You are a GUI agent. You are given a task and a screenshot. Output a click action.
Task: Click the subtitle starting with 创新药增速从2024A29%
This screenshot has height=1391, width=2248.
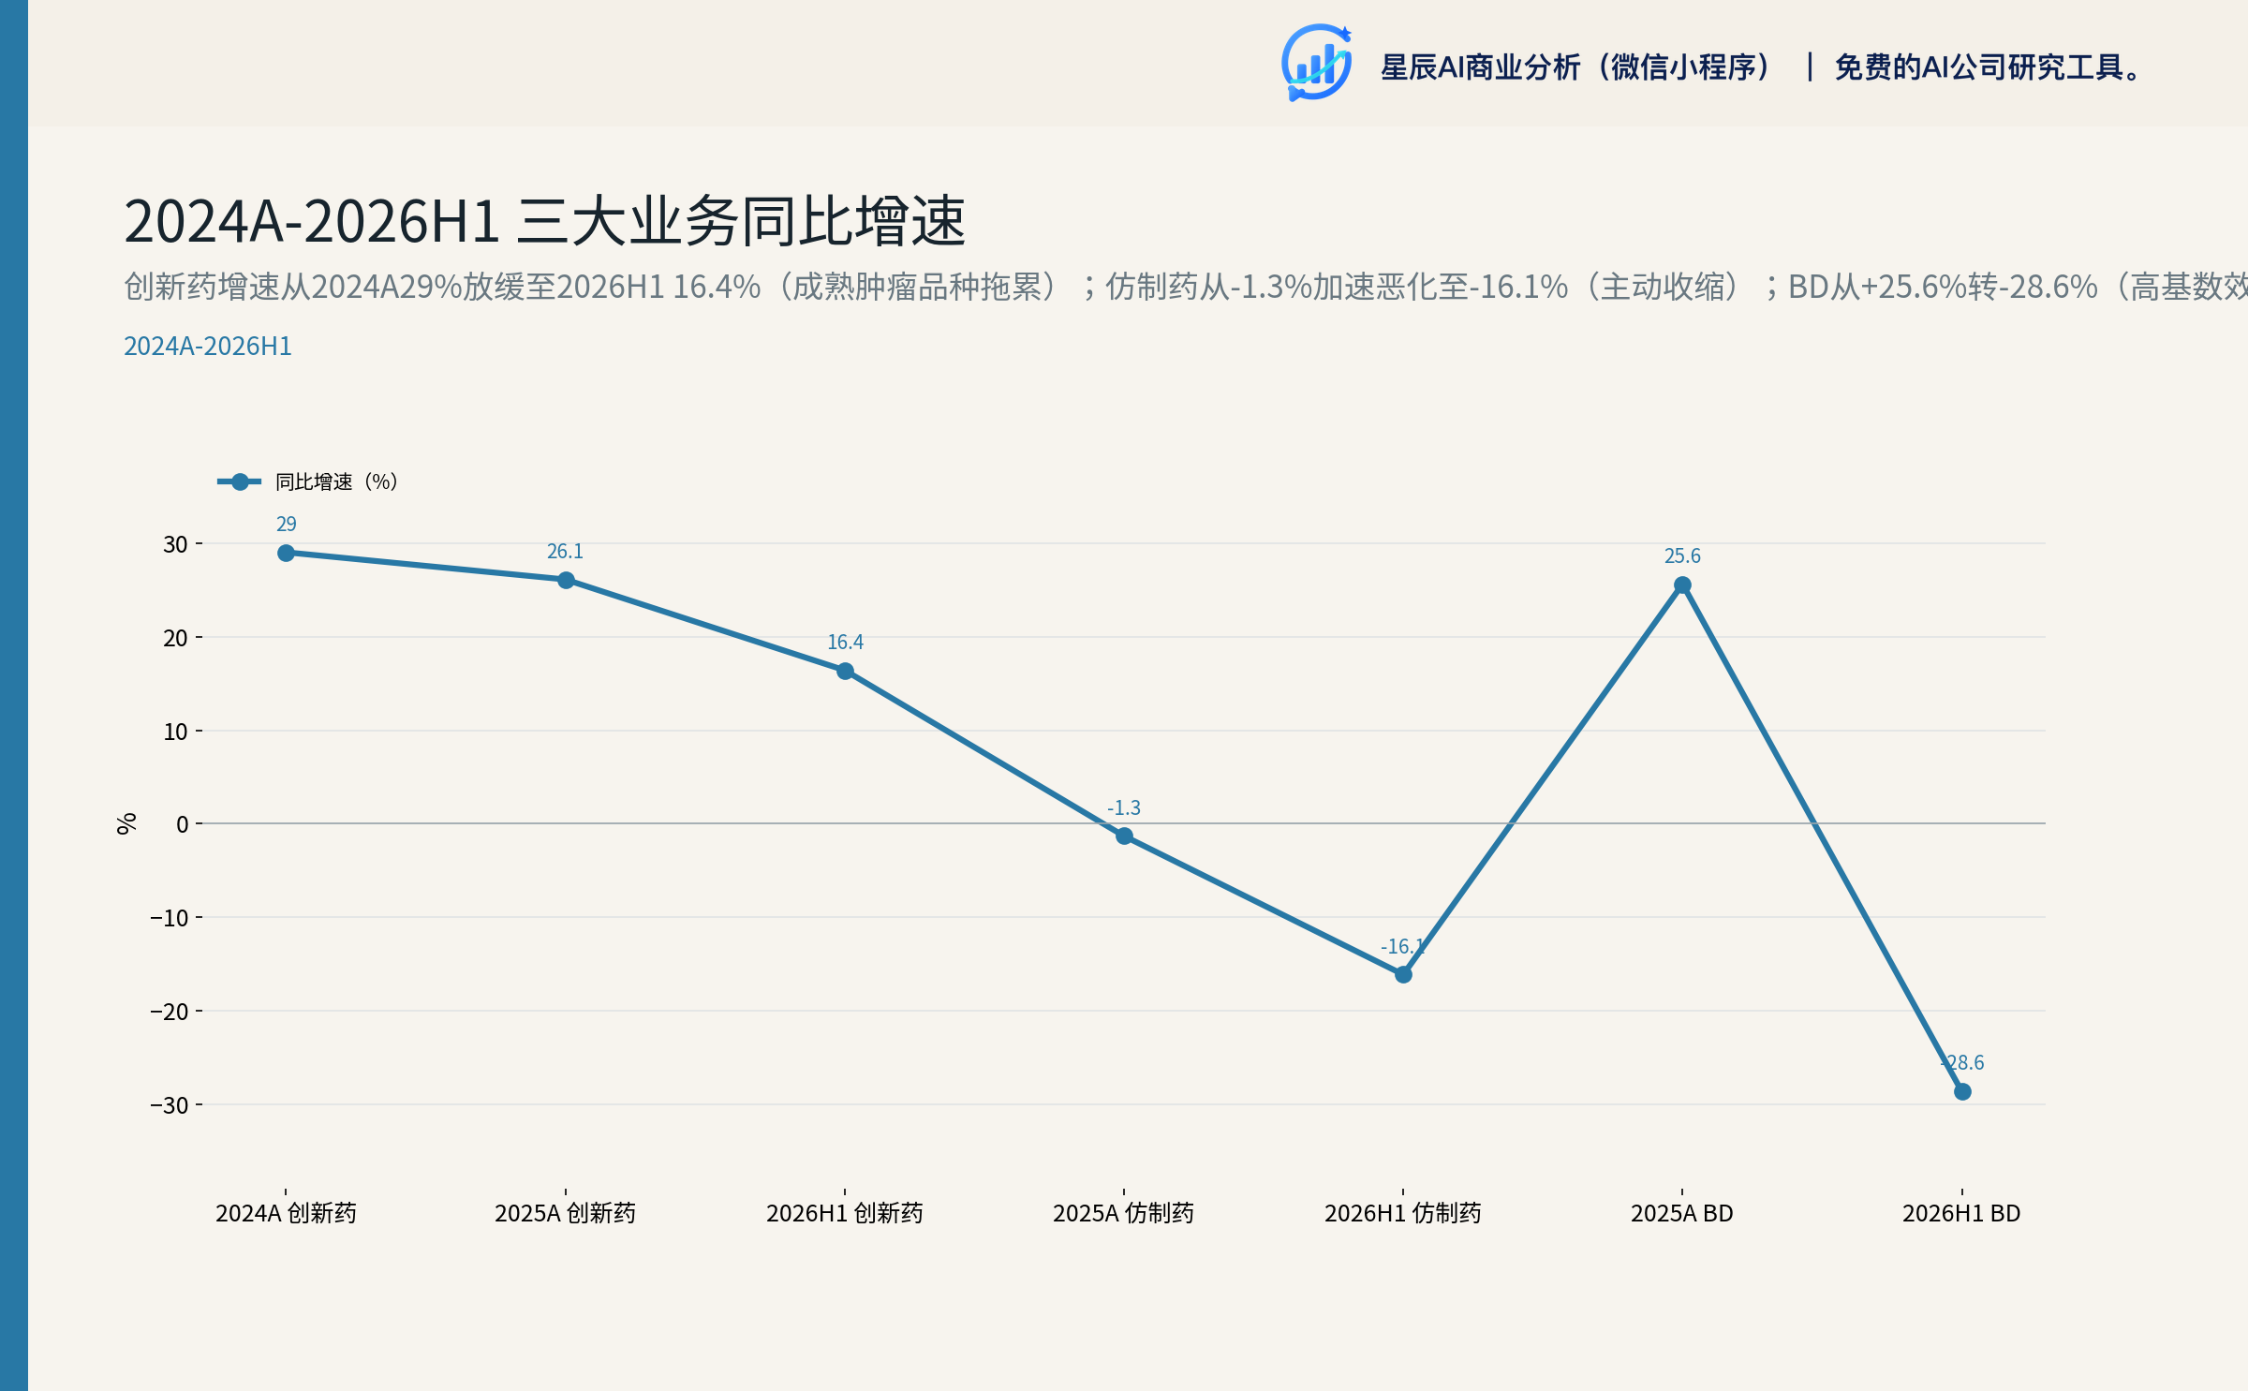1186,287
